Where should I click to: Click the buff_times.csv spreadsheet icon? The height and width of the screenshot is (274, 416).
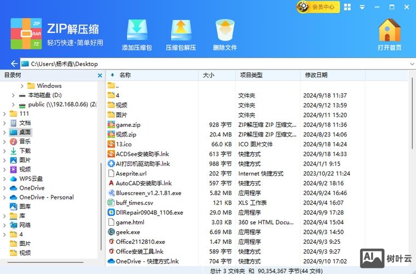[x=111, y=203]
